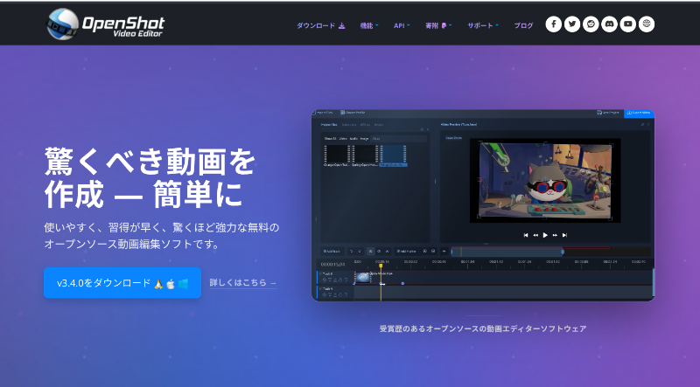Click the yellow playhead on the timeline ruler

point(381,266)
